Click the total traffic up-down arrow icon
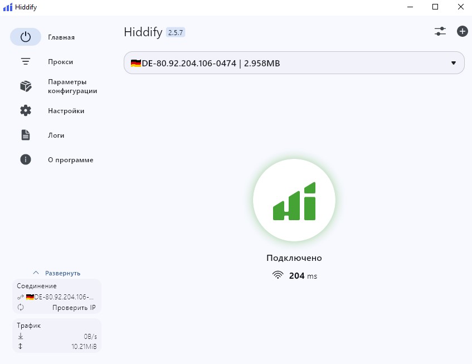The image size is (472, 364). click(21, 346)
